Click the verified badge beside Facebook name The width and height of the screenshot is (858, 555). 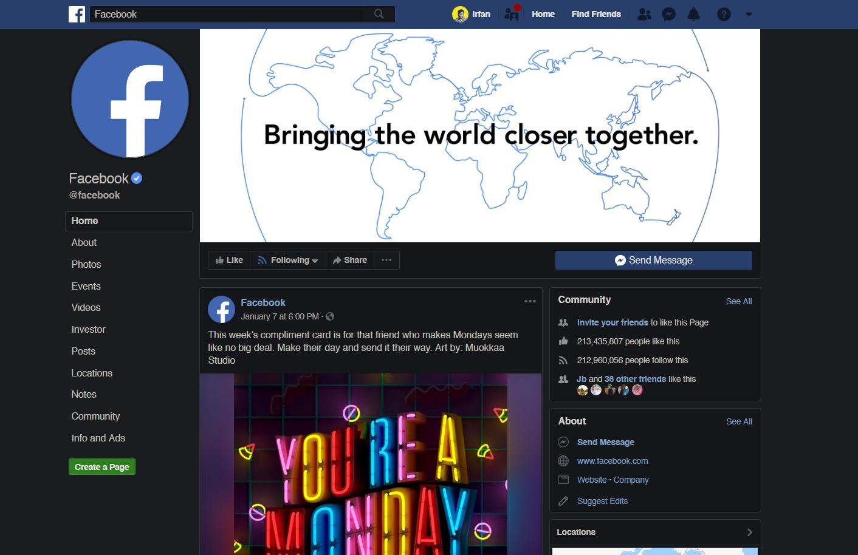coord(137,178)
